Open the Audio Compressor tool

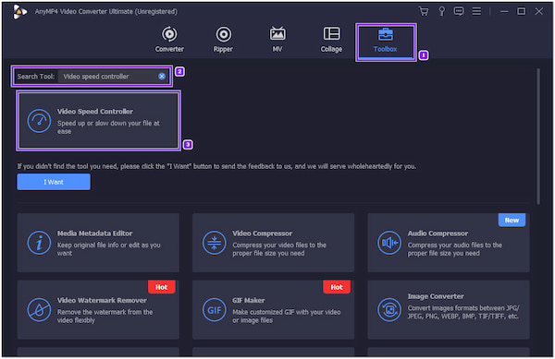click(x=449, y=243)
